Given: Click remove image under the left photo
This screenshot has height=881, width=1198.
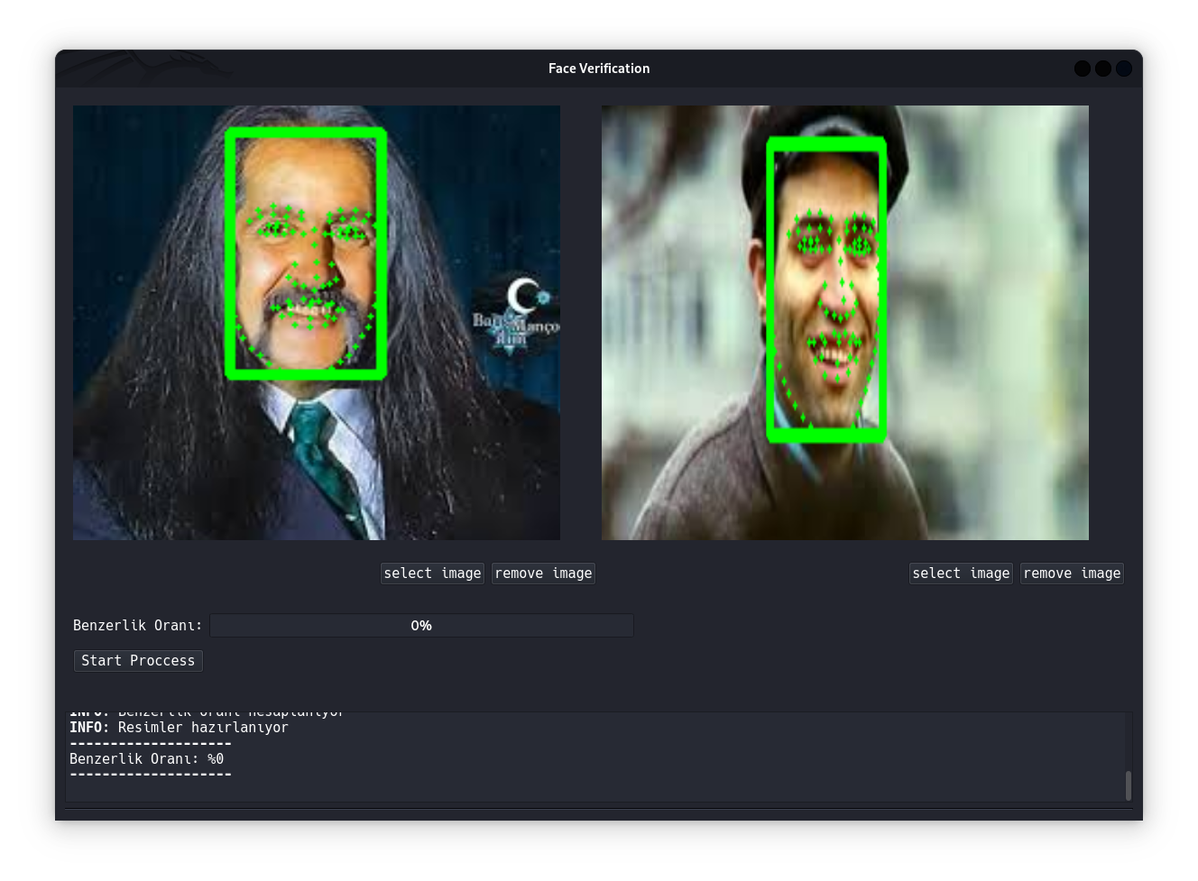Looking at the screenshot, I should pos(543,574).
